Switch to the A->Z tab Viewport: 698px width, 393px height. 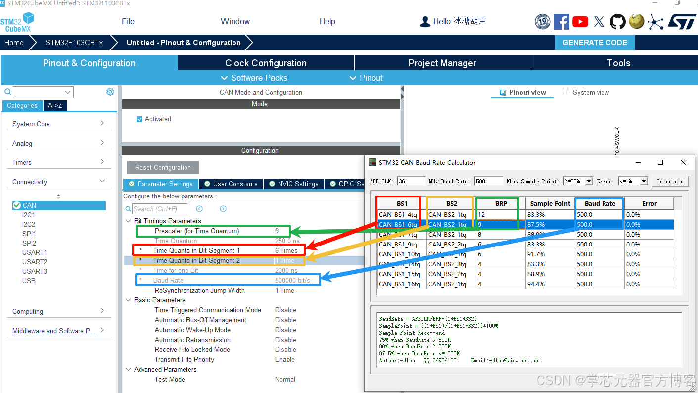pos(54,105)
